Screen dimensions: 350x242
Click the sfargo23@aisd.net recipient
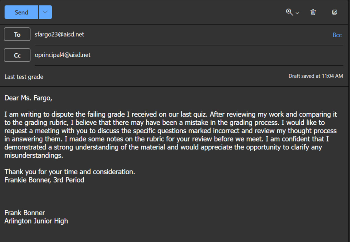59,35
